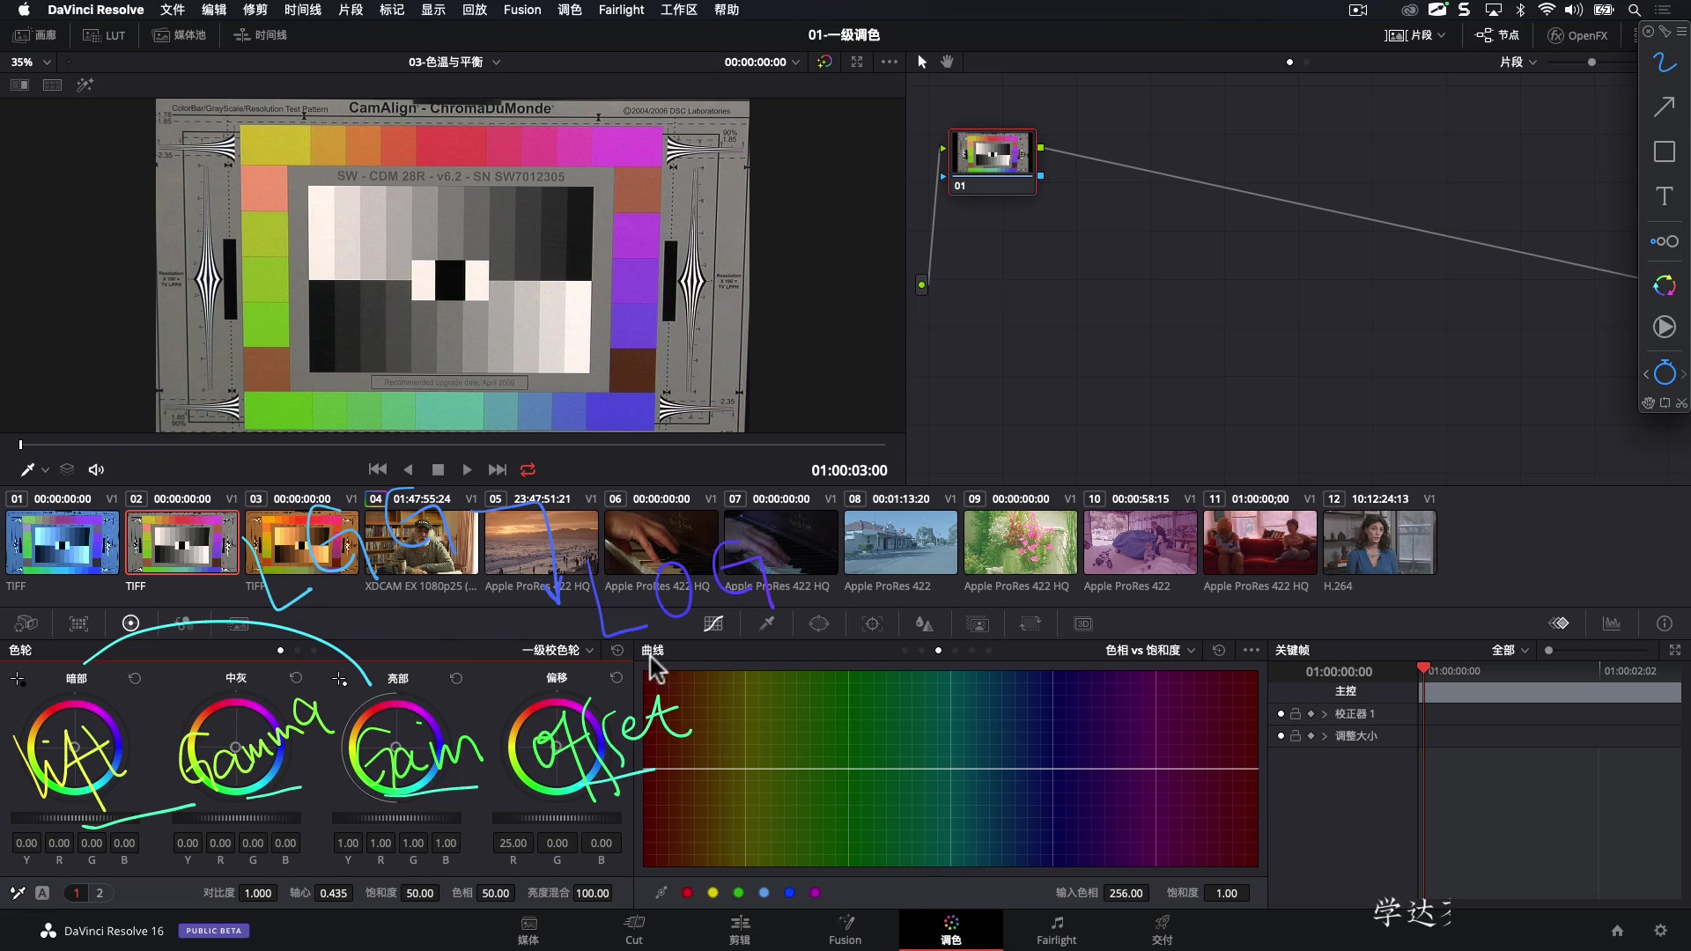Select the Color Wheels palette icon

(x=130, y=623)
